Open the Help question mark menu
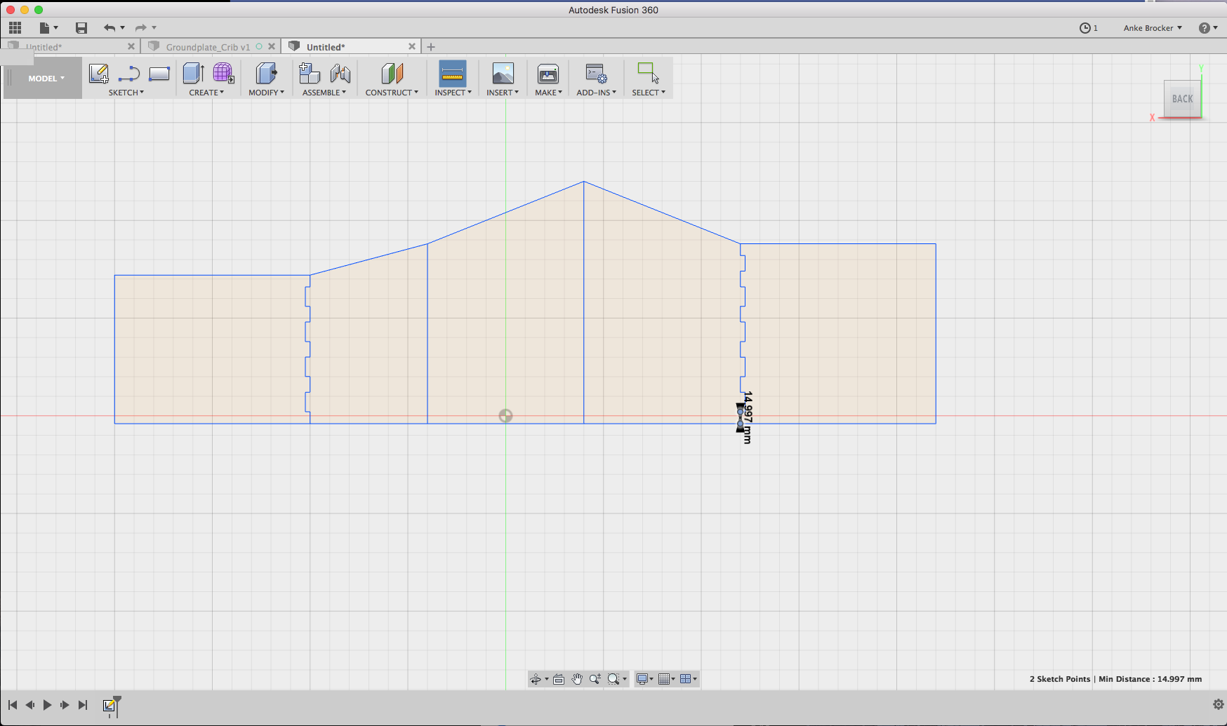Viewport: 1227px width, 726px height. [x=1207, y=28]
